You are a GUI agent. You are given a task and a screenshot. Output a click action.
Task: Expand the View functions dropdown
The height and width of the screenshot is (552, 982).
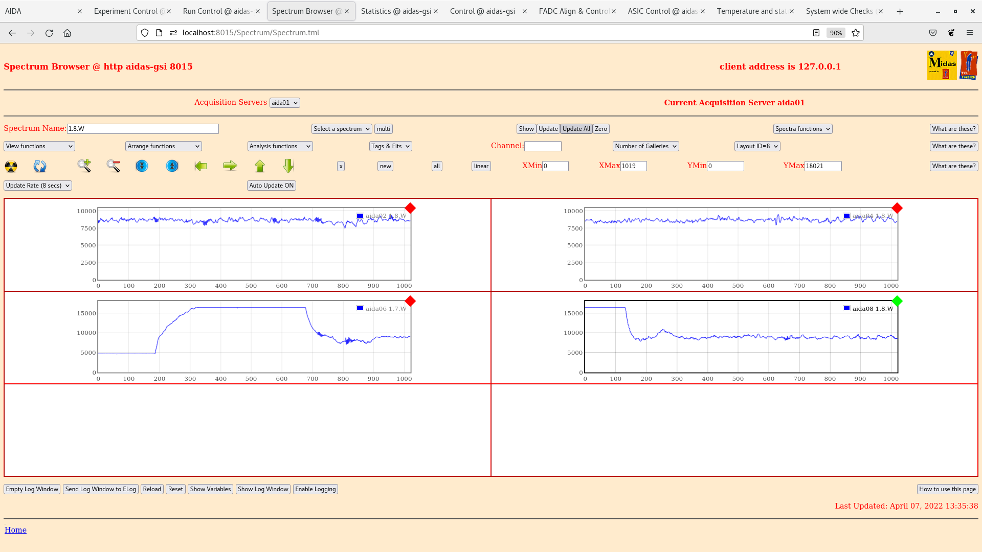tap(39, 146)
